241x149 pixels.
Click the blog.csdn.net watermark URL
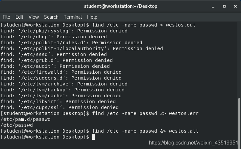click(193, 143)
